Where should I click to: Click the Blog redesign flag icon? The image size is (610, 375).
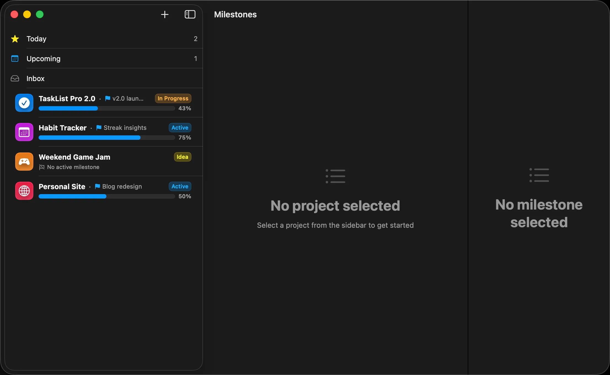click(x=97, y=186)
